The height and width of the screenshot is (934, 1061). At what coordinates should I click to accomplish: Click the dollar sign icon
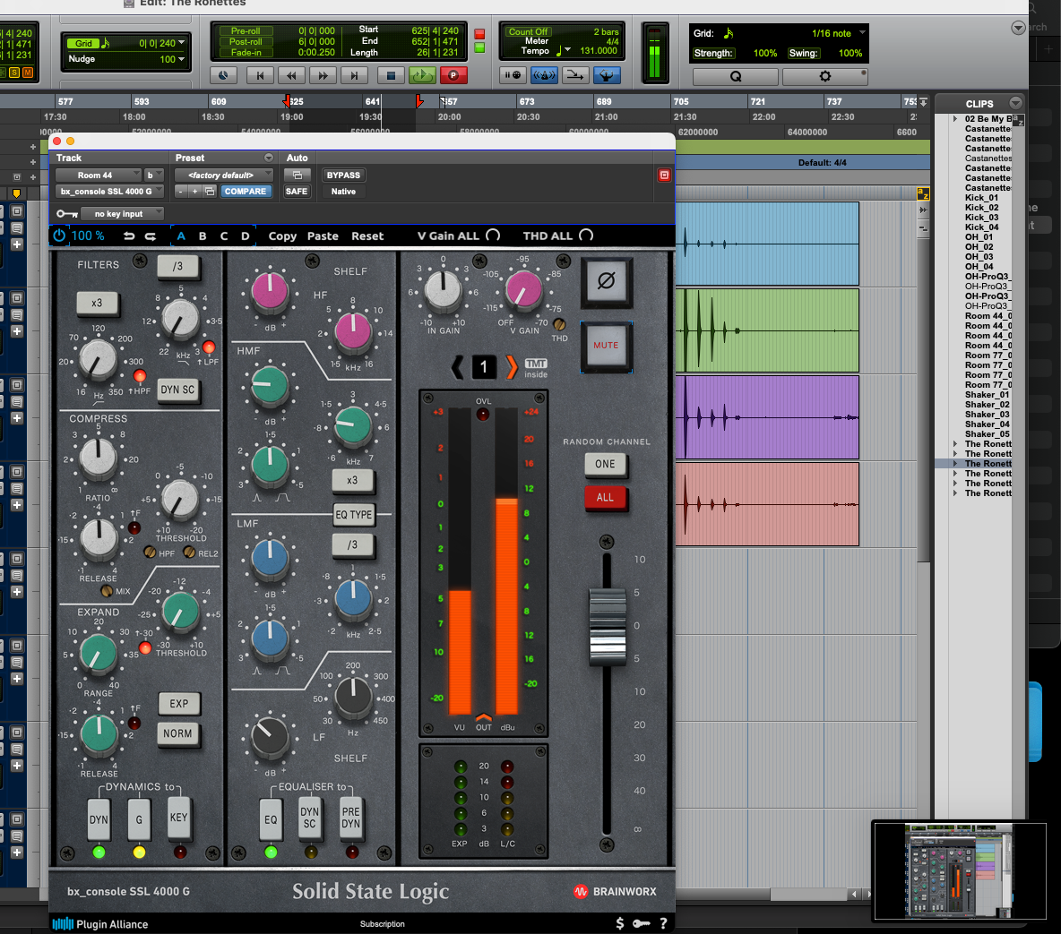coord(620,923)
